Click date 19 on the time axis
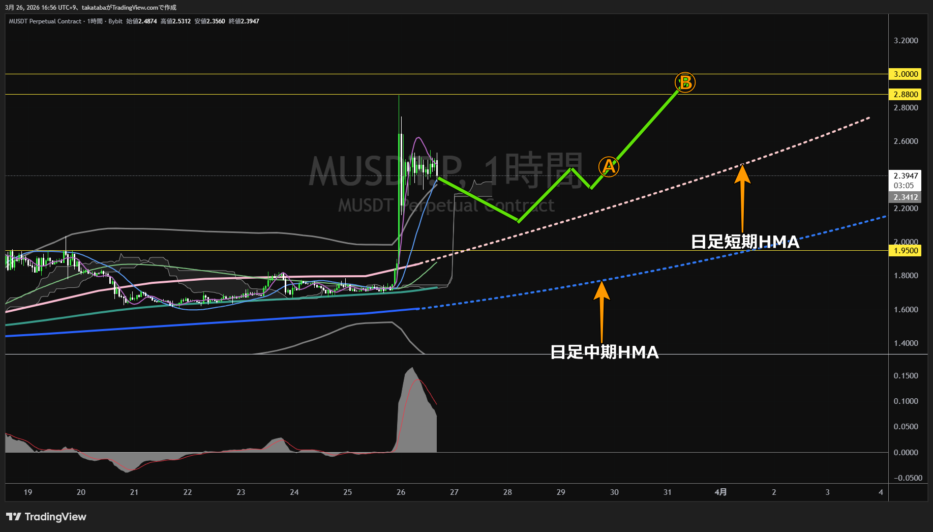 (27, 492)
